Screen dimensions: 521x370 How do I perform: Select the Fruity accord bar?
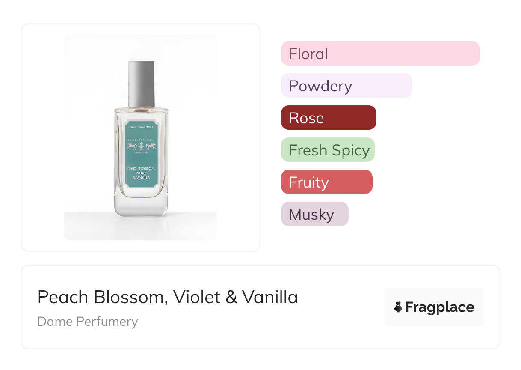tap(326, 182)
